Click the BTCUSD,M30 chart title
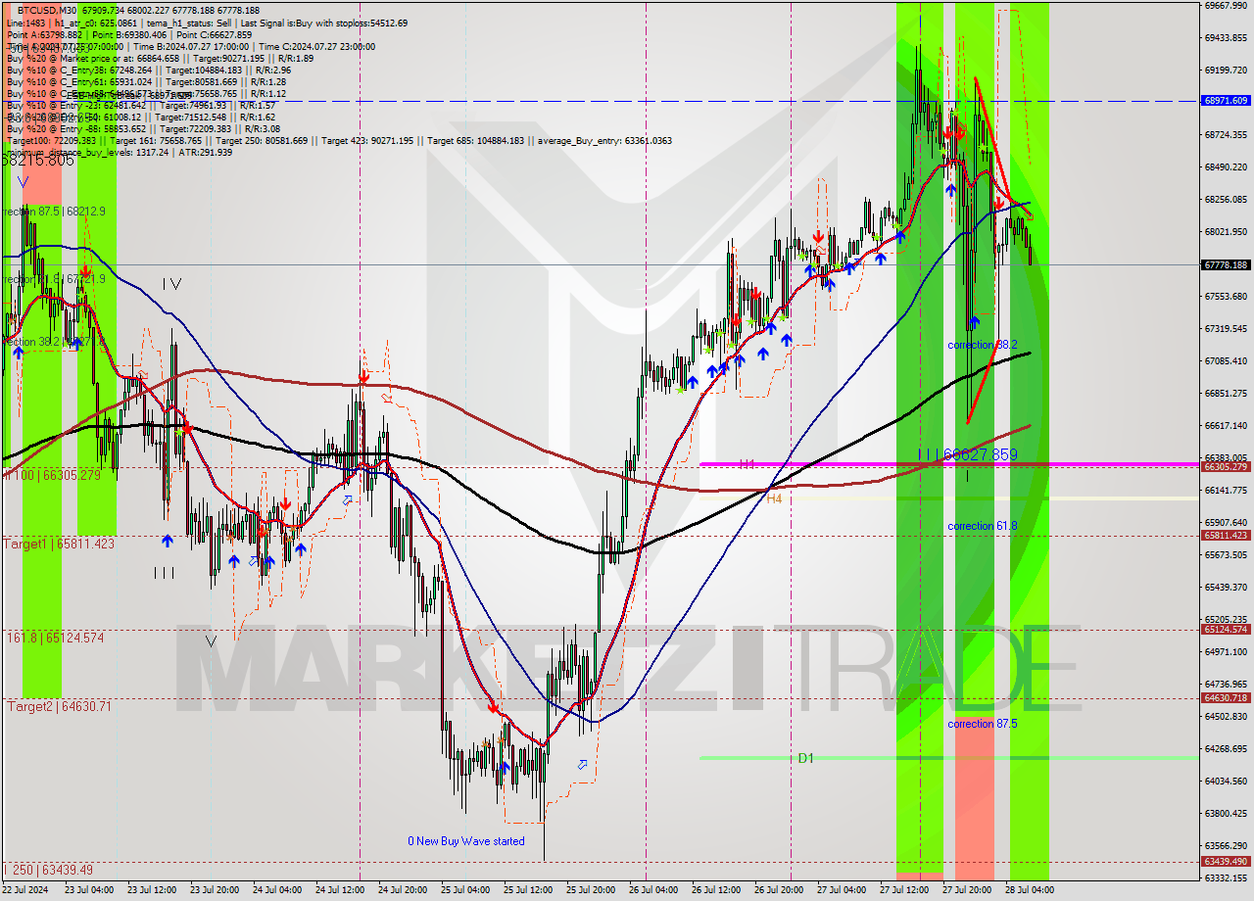The image size is (1254, 901). click(x=48, y=10)
